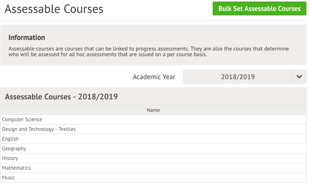Click text line starting 'who will be assessed'
Image resolution: width=310 pixels, height=183 pixels.
(x=107, y=55)
